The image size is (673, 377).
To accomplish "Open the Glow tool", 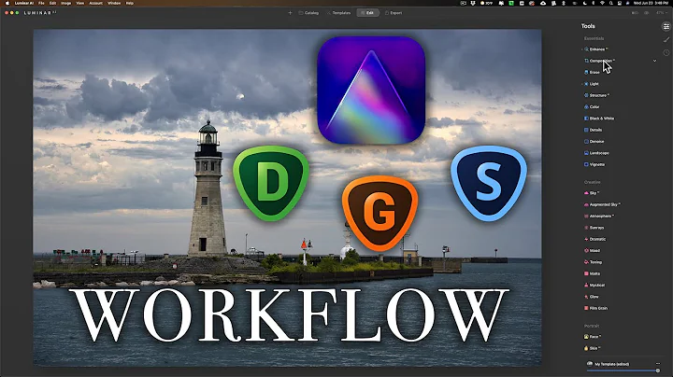I will pyautogui.click(x=592, y=297).
